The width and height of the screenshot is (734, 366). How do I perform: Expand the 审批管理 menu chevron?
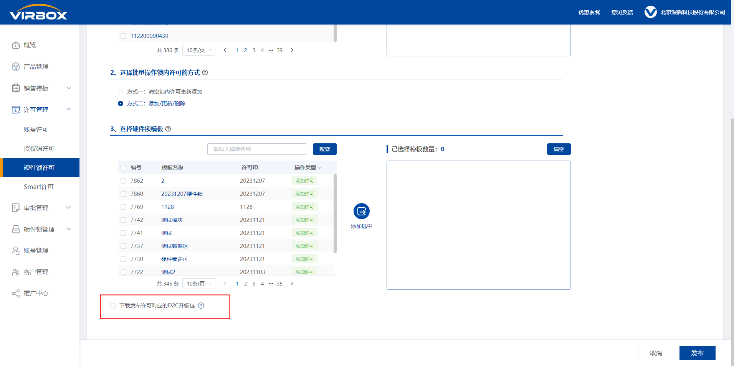(69, 208)
